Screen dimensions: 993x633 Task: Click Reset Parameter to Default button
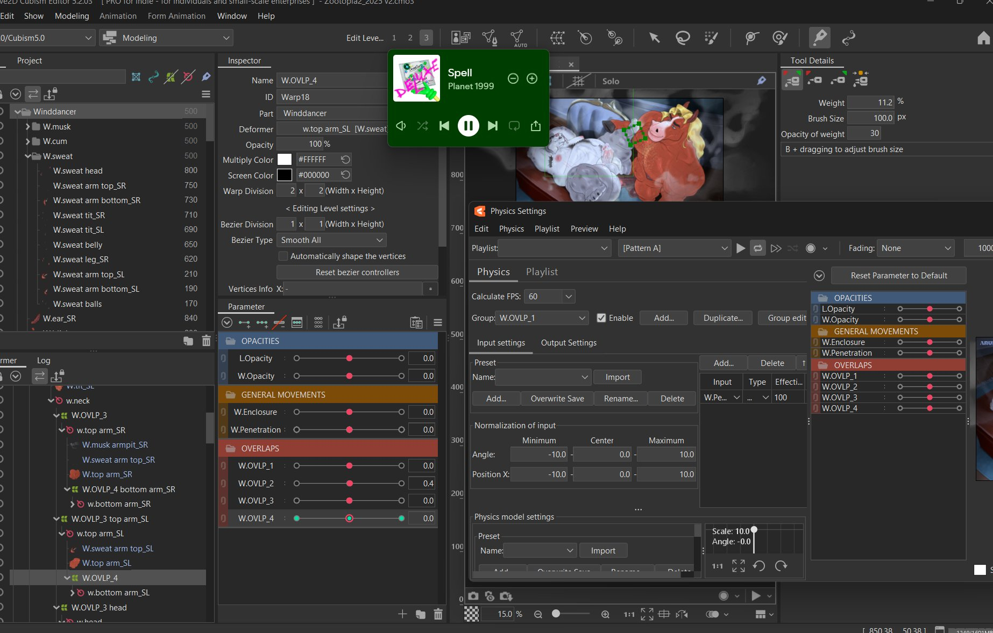898,276
